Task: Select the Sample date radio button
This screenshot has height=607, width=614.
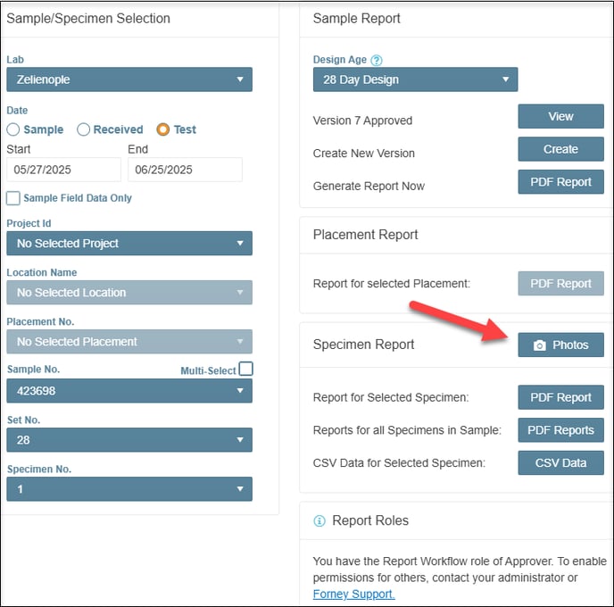Action: click(12, 129)
